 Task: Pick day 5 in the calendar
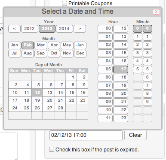[x=37, y=85]
